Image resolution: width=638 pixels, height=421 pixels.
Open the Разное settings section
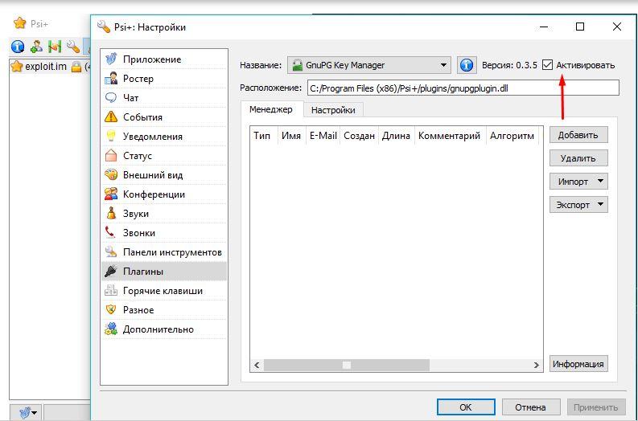click(163, 310)
